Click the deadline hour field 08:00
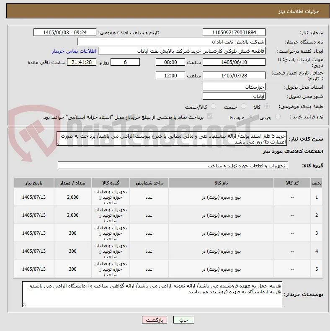330x331 pixels. click(170, 62)
